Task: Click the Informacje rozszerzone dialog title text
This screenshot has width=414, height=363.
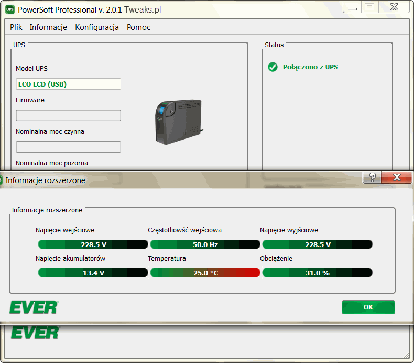Action: [46, 180]
